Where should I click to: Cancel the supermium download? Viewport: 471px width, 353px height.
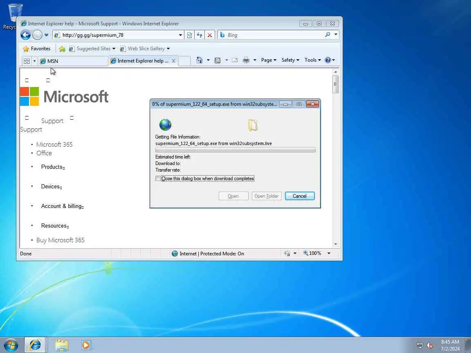299,196
